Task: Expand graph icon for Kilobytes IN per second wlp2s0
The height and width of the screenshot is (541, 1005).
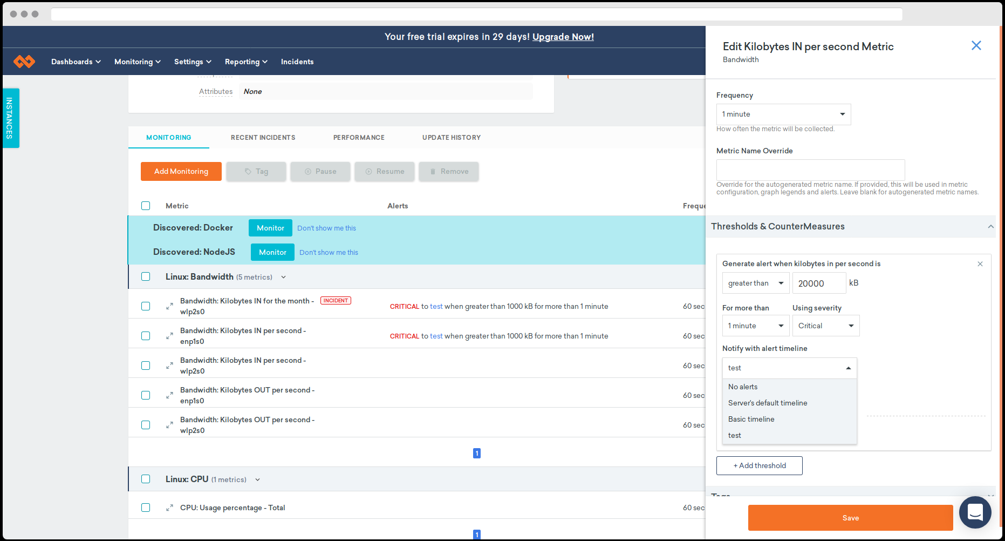Action: pyautogui.click(x=169, y=366)
